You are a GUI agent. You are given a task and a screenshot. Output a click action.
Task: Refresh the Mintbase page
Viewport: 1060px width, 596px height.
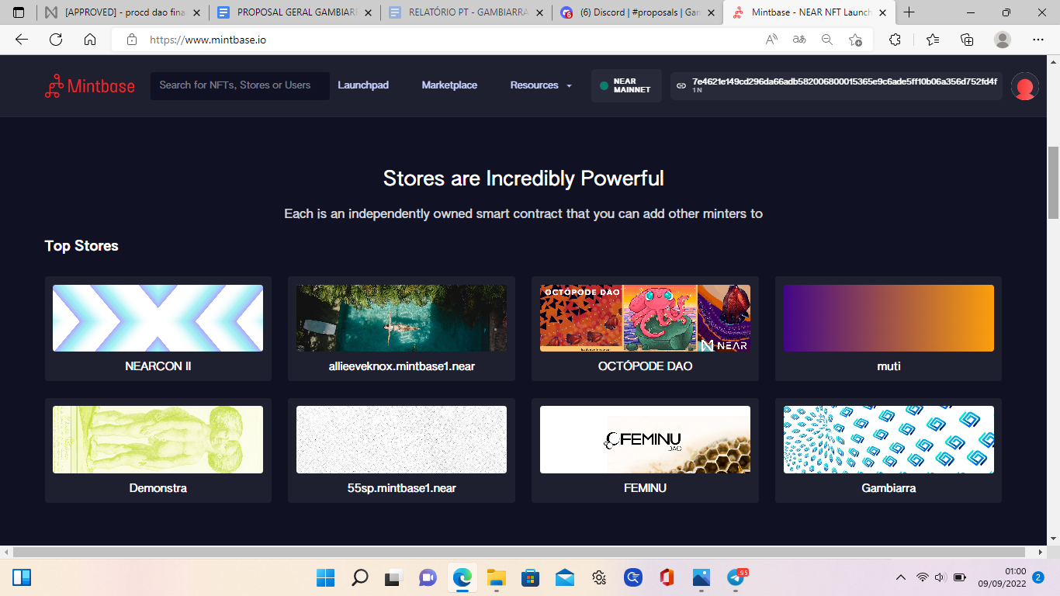[56, 40]
